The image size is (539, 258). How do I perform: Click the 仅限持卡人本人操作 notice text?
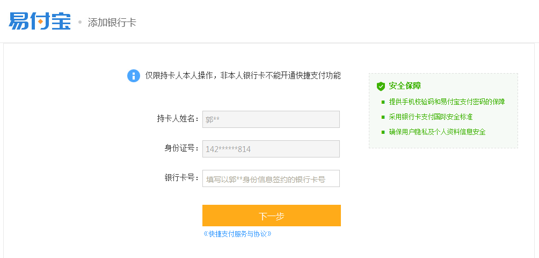(243, 75)
